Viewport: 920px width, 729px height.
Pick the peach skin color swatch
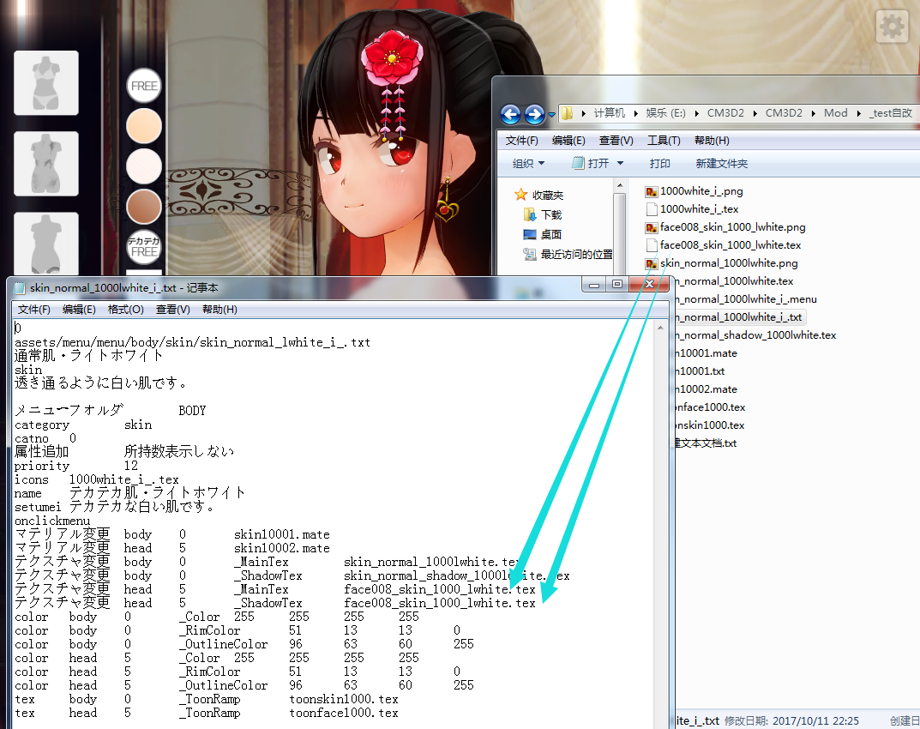coord(144,126)
